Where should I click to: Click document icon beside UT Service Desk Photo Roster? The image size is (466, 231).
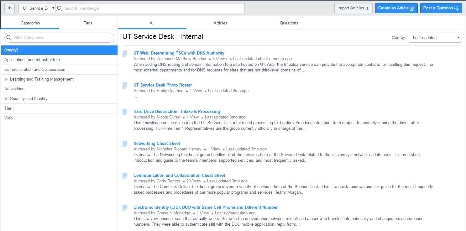tap(125, 85)
